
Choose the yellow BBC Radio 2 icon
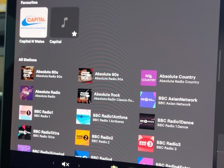83,137
